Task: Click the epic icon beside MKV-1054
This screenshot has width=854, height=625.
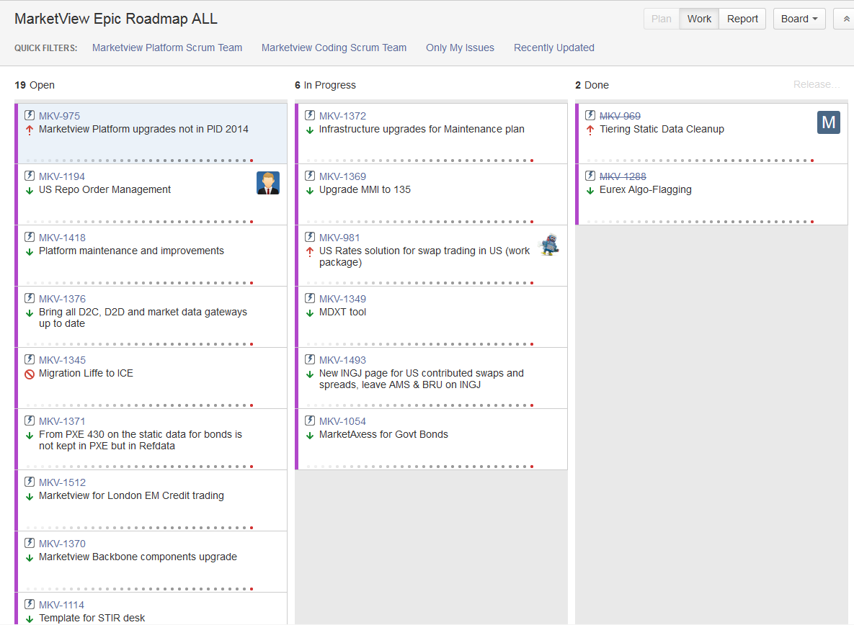Action: tap(310, 421)
